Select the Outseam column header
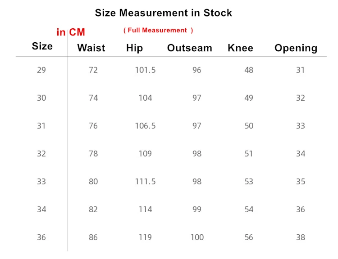This screenshot has height=259, width=338. pos(189,48)
